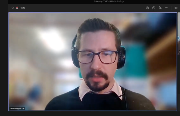Click the 48:41 meeting timer
Image resolution: width=180 pixels, height=116 pixels.
pos(23,8)
